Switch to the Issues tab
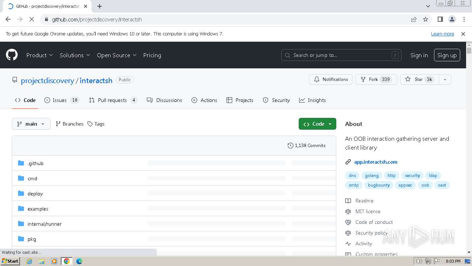The width and height of the screenshot is (472, 266). pos(62,100)
